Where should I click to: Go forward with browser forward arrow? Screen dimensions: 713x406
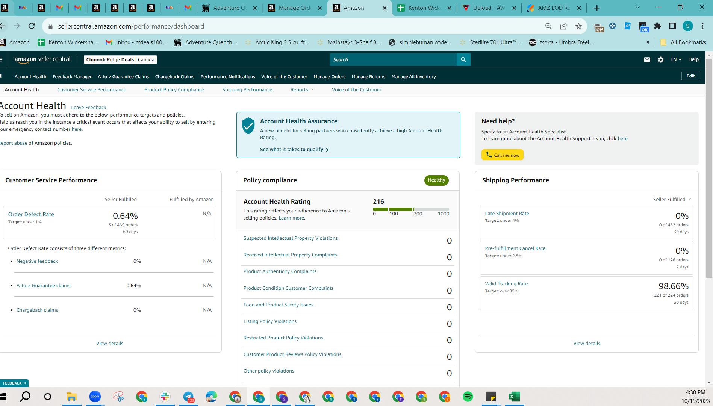pos(17,26)
